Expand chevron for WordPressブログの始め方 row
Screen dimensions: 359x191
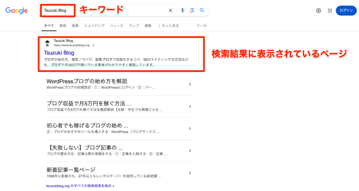[190, 84]
